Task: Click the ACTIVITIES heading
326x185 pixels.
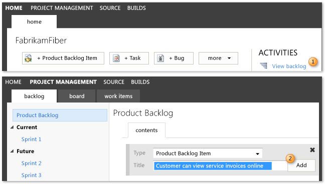Action: pyautogui.click(x=278, y=53)
